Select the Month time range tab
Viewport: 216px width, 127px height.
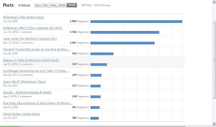click(x=62, y=5)
